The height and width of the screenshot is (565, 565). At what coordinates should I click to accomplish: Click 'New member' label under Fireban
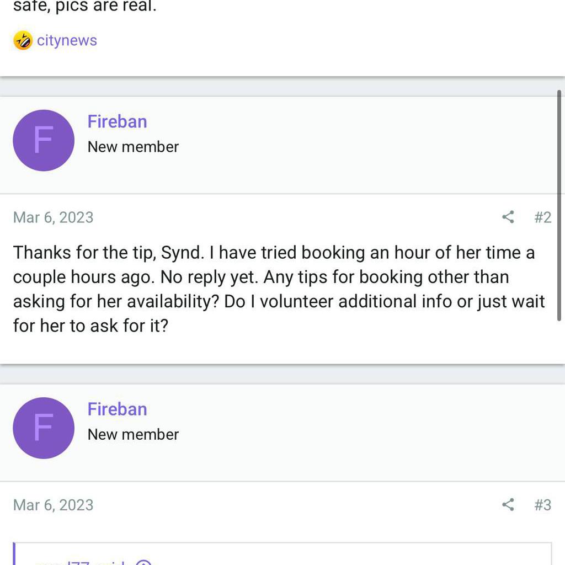[x=132, y=147]
